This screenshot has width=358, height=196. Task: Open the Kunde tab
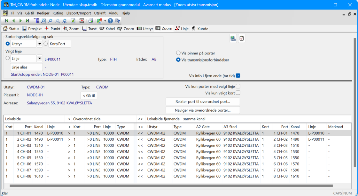click(200, 29)
